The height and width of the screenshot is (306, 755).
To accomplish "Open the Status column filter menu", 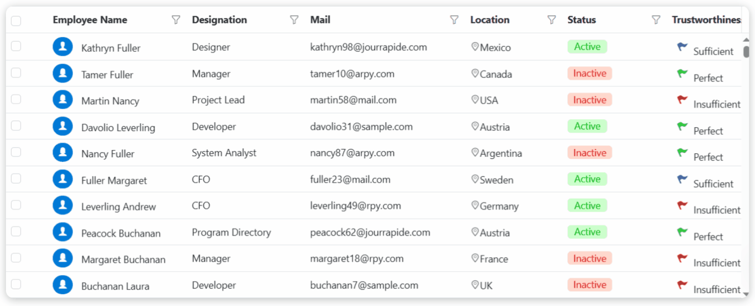I will pos(656,20).
